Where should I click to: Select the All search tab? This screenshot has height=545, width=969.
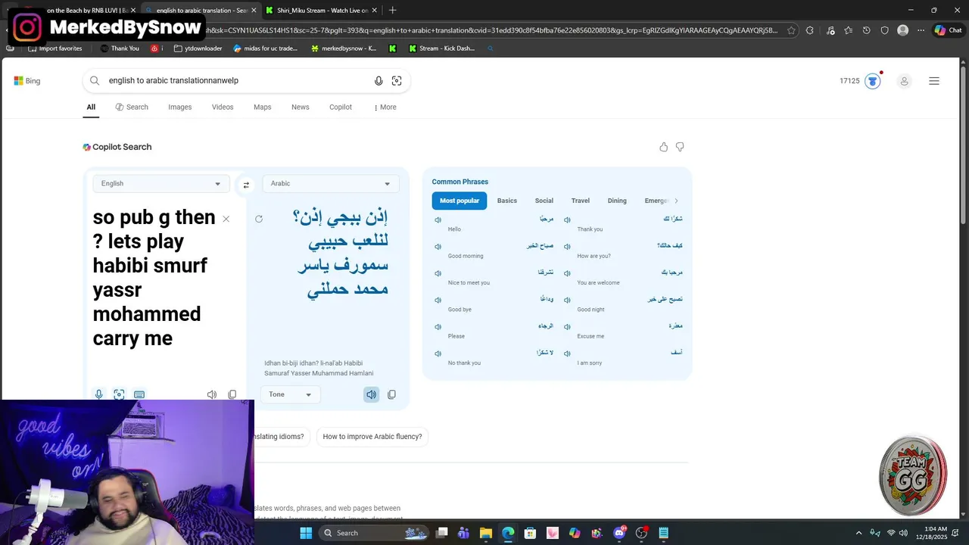pyautogui.click(x=91, y=107)
